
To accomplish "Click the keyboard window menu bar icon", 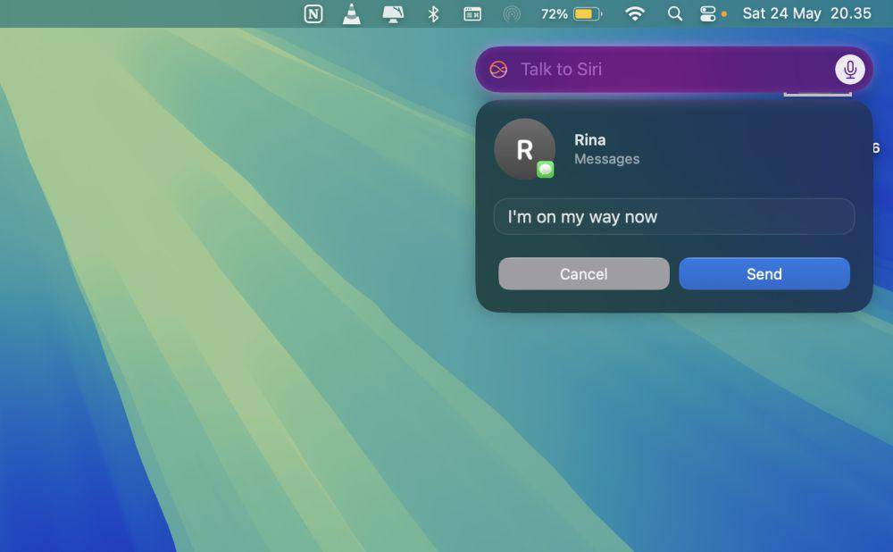I will coord(472,13).
